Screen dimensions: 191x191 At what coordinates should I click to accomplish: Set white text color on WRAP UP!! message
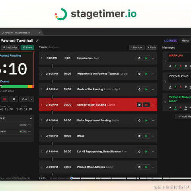[170, 66]
